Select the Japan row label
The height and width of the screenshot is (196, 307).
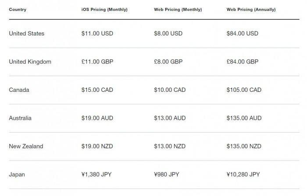(17, 174)
